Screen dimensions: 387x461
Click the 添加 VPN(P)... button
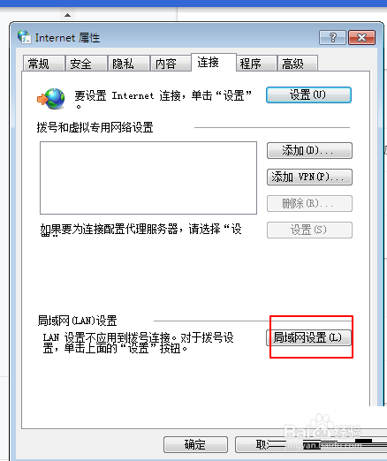pyautogui.click(x=309, y=177)
